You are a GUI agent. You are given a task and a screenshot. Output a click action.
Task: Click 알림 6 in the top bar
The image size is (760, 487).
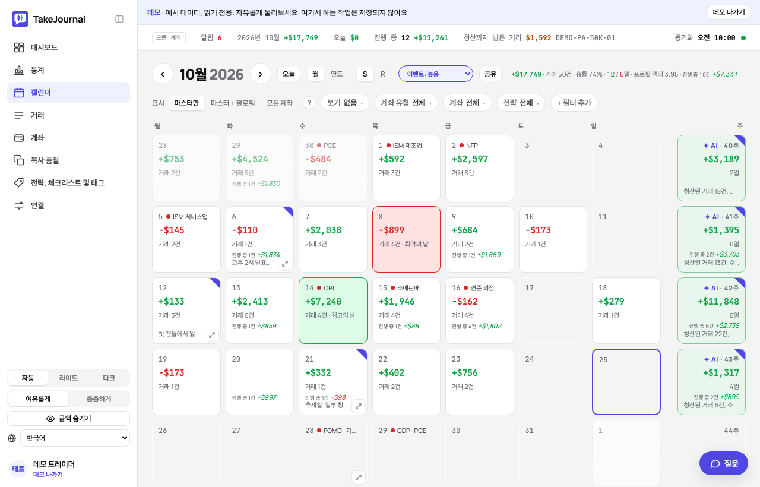pyautogui.click(x=211, y=38)
